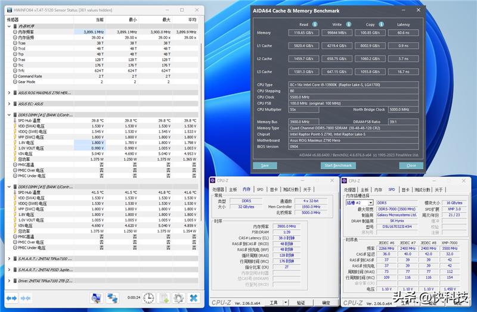Open the 插槽 #2 slot dropdown
This screenshot has width=477, height=312.
(x=360, y=203)
